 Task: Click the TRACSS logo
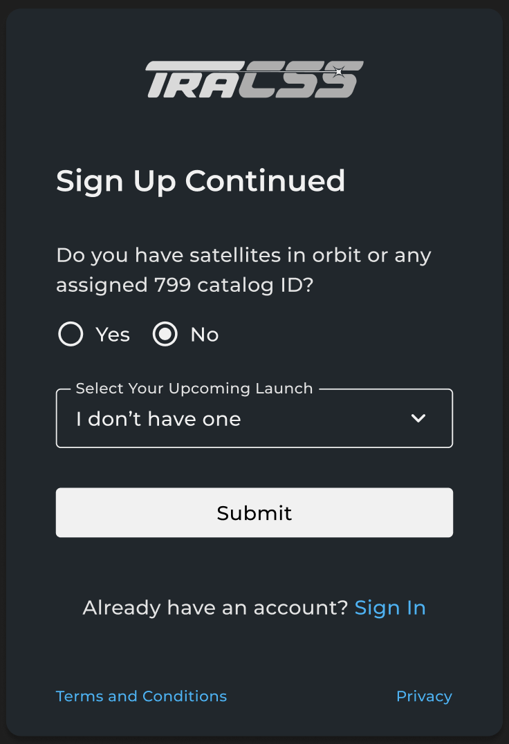point(254,80)
